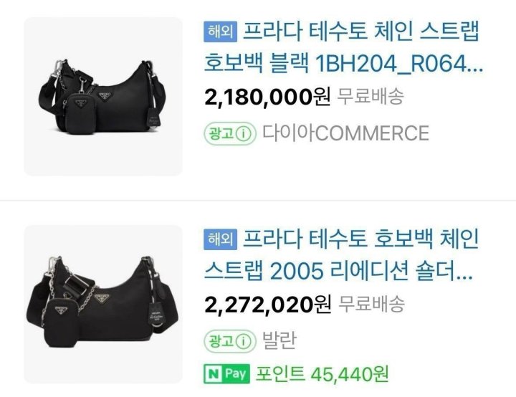Screen dimensions: 516x397
Task: Click 무료배송 label on the second listing
Action: tap(371, 304)
